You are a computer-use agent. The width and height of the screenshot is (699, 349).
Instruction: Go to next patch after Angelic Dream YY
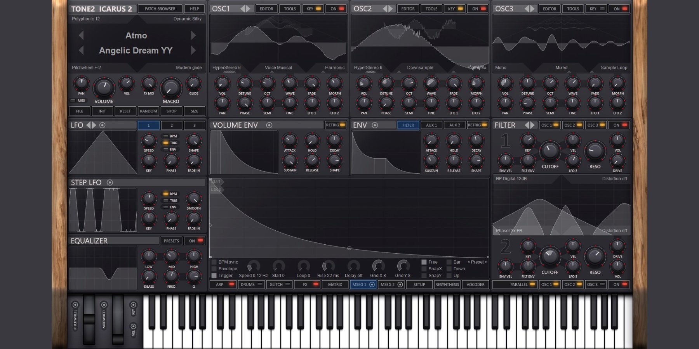click(193, 50)
